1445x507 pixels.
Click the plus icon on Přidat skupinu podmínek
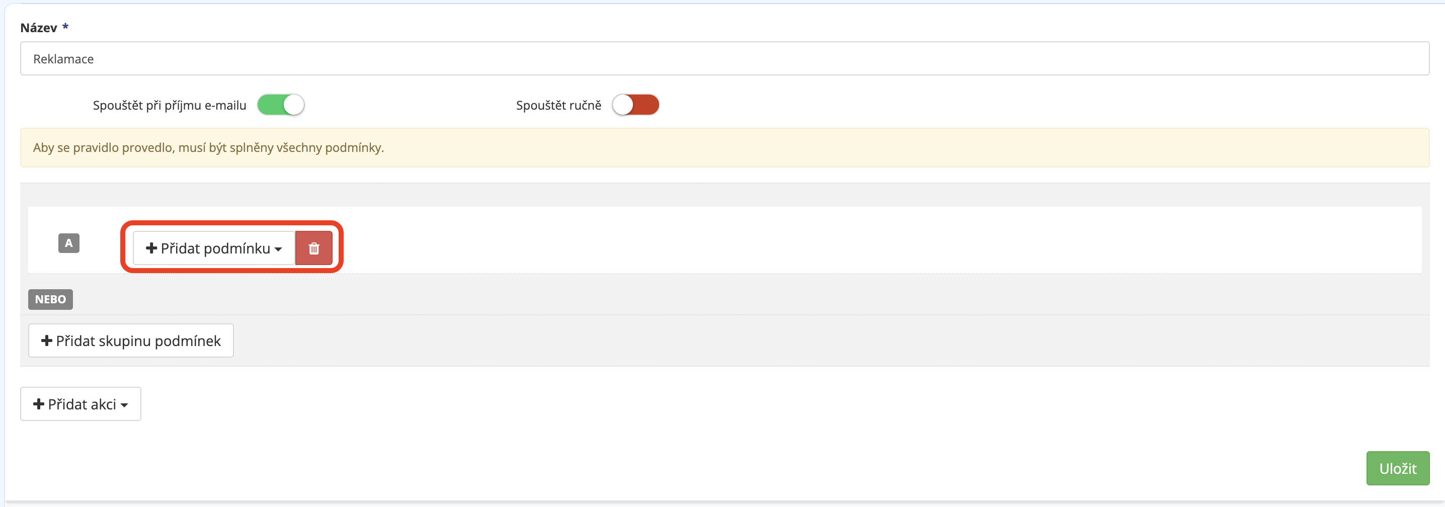point(47,341)
